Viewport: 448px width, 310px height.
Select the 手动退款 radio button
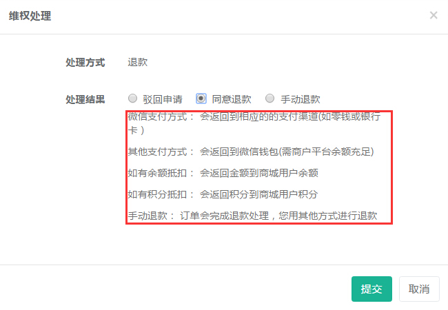coord(269,99)
